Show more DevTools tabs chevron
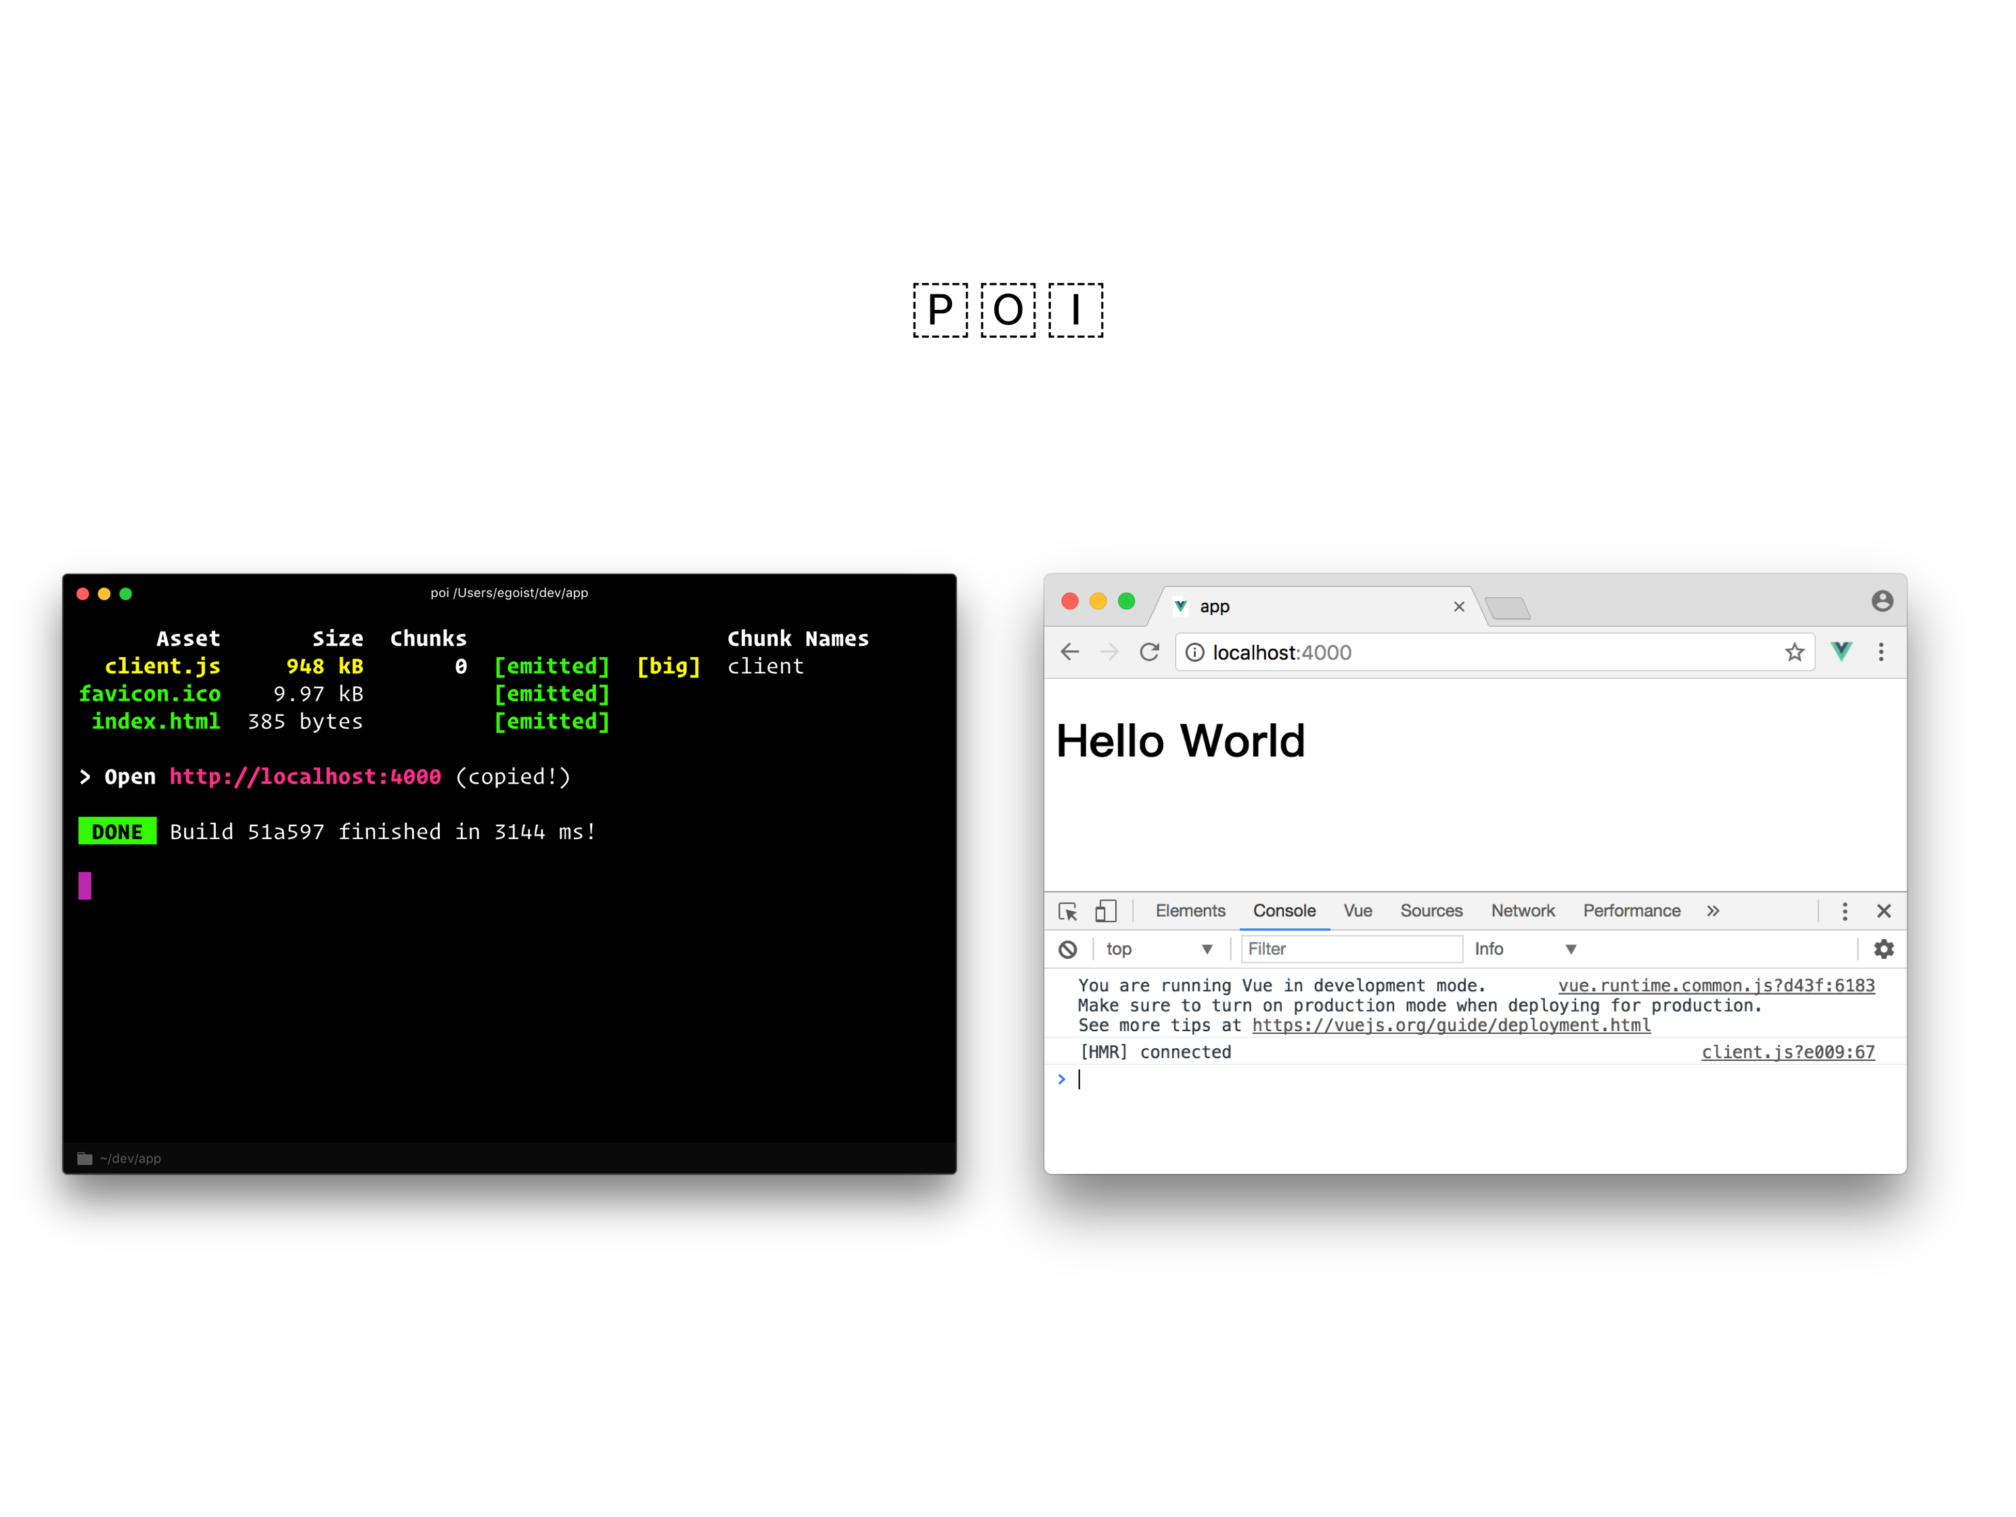 (1713, 911)
